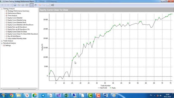The width and height of the screenshot is (174, 98).
Task: Click the megaphone-shaped icon at the end of the toolbar
Action: pos(52,5)
